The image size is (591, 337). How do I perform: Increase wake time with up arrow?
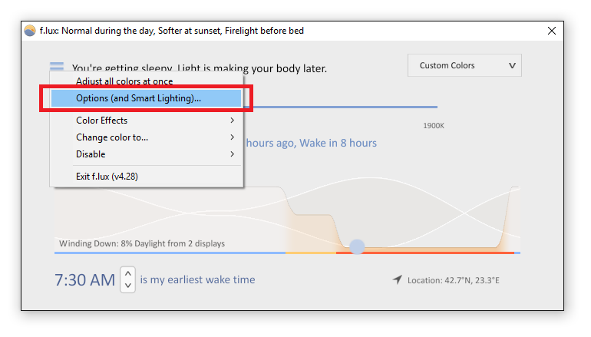(127, 273)
